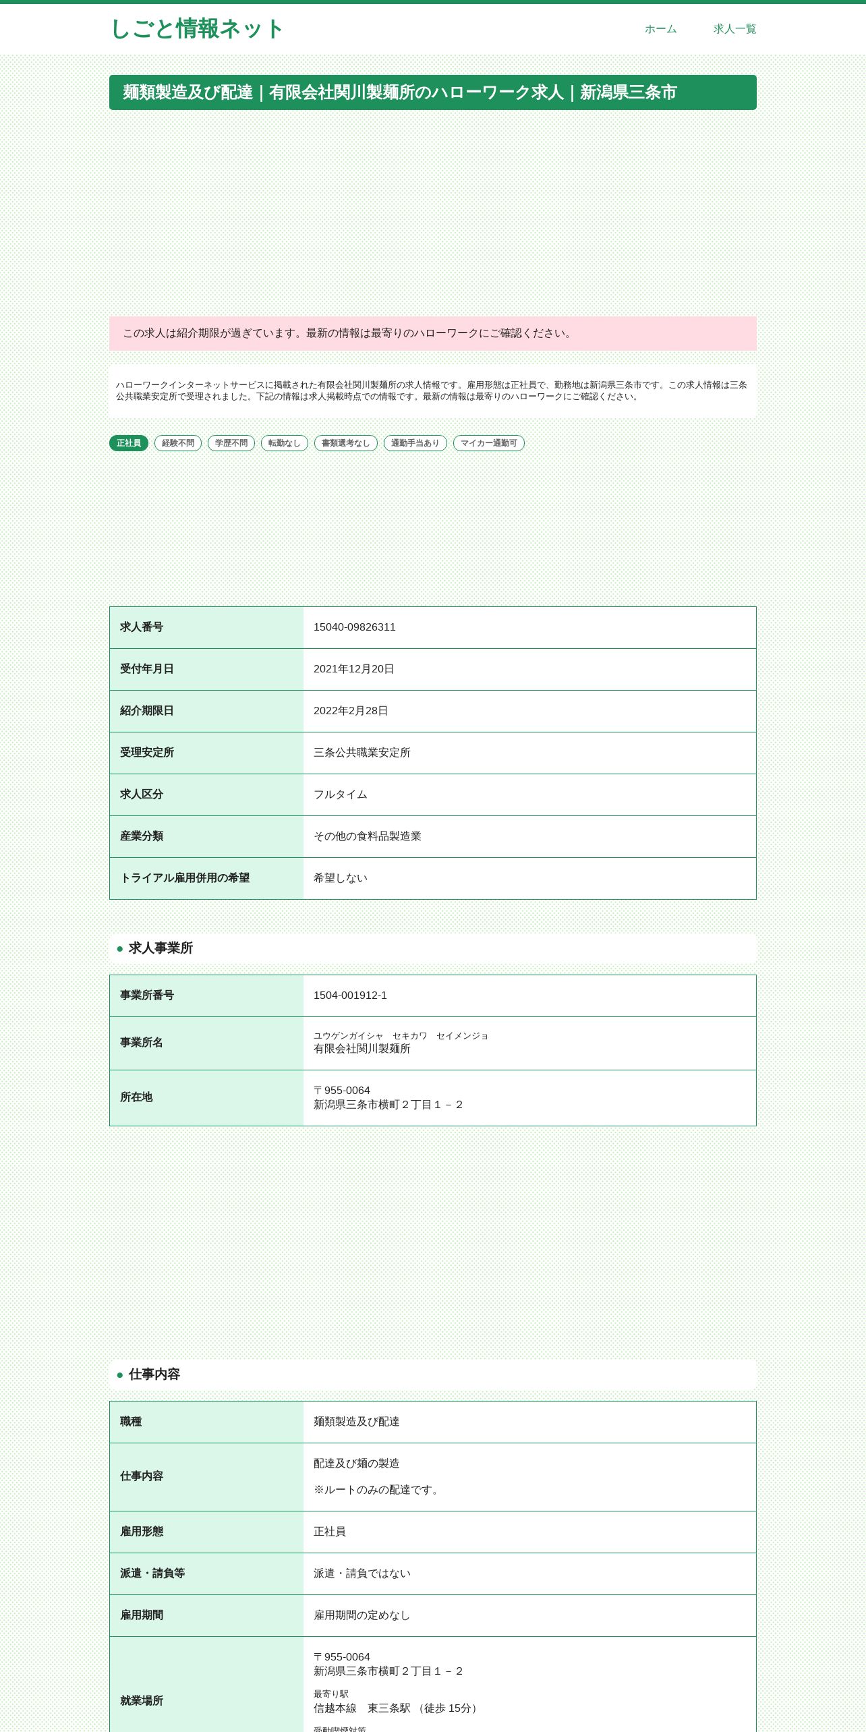Click the office number 1504-001912-1

[x=351, y=995]
